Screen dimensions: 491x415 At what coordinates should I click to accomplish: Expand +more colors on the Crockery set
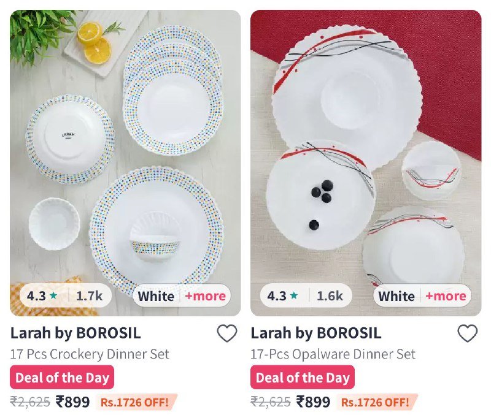pos(206,296)
